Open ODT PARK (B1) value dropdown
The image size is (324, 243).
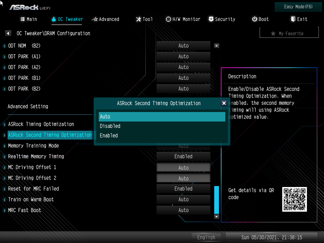pyautogui.click(x=183, y=78)
